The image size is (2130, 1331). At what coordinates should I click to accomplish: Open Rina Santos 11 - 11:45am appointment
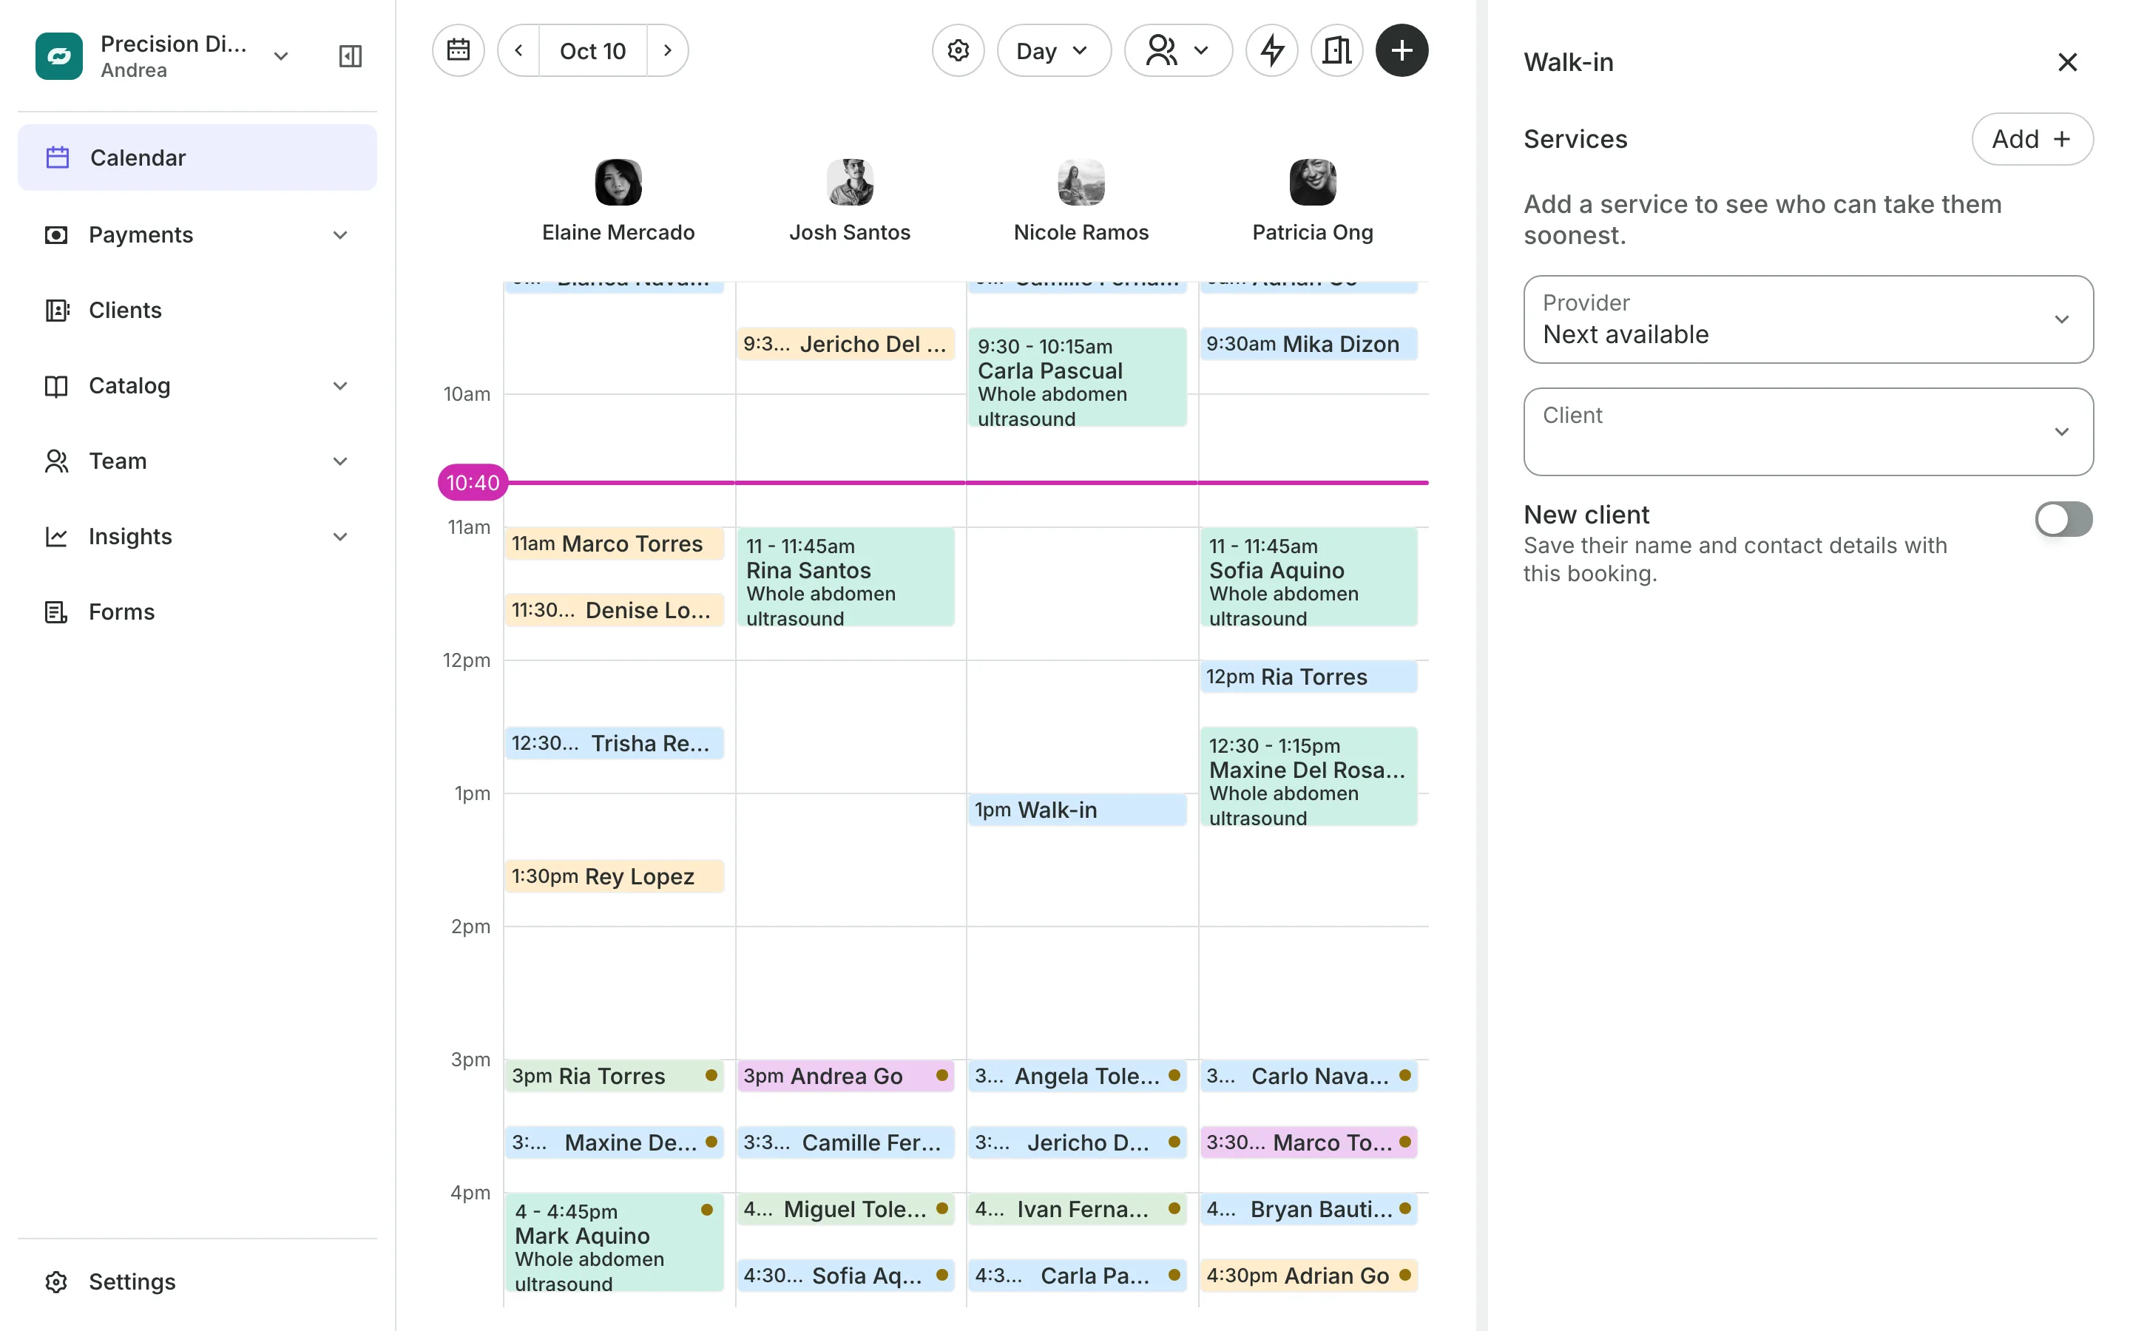pyautogui.click(x=846, y=578)
